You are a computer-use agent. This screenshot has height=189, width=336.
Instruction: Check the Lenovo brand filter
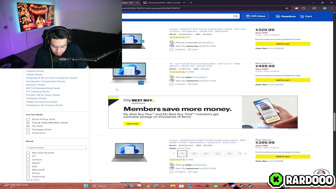[x=28, y=160]
